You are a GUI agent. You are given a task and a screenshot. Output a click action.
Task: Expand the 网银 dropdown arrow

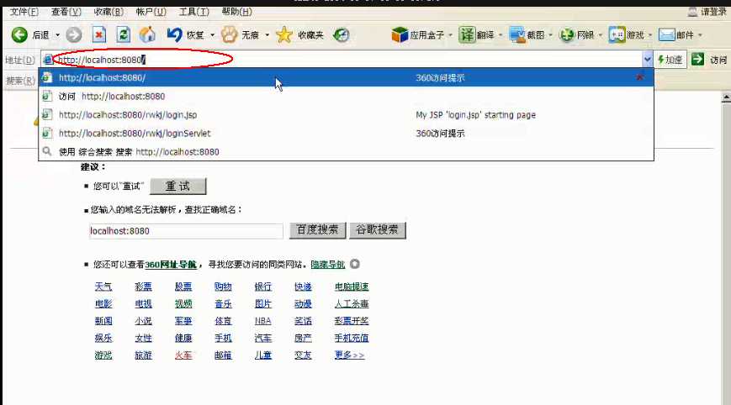click(601, 35)
